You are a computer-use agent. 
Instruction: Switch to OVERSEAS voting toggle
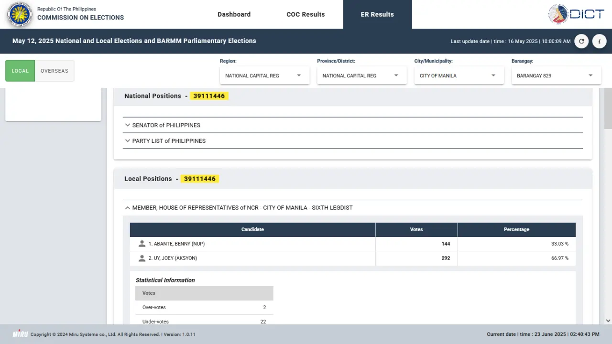(x=55, y=71)
